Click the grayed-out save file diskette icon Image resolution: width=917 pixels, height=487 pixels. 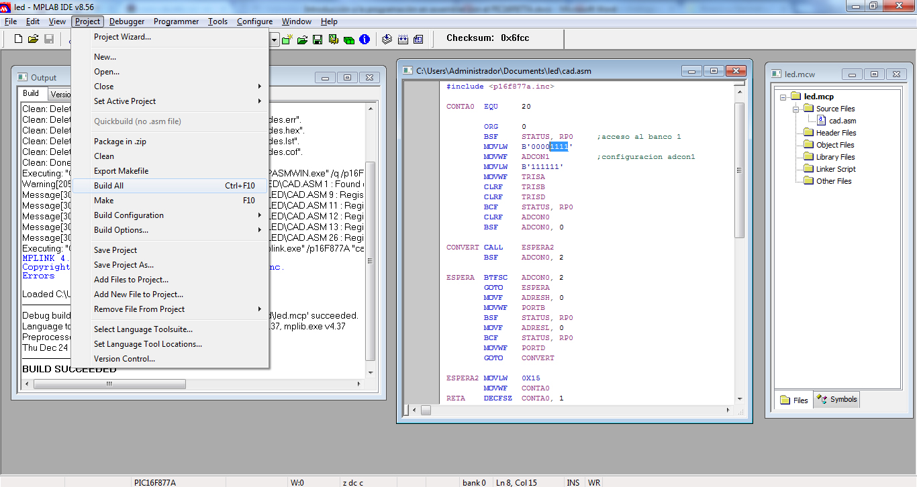tap(49, 39)
